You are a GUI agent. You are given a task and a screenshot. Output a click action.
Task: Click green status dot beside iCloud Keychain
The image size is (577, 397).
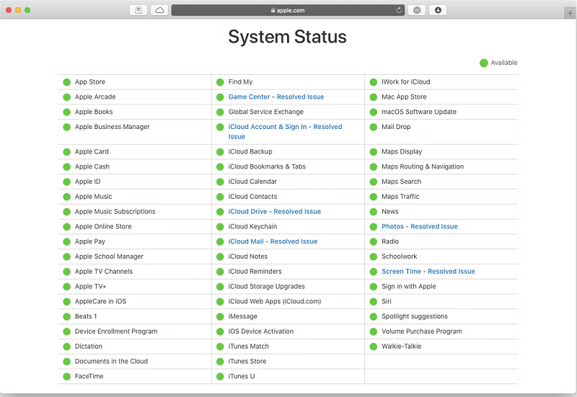[220, 227]
